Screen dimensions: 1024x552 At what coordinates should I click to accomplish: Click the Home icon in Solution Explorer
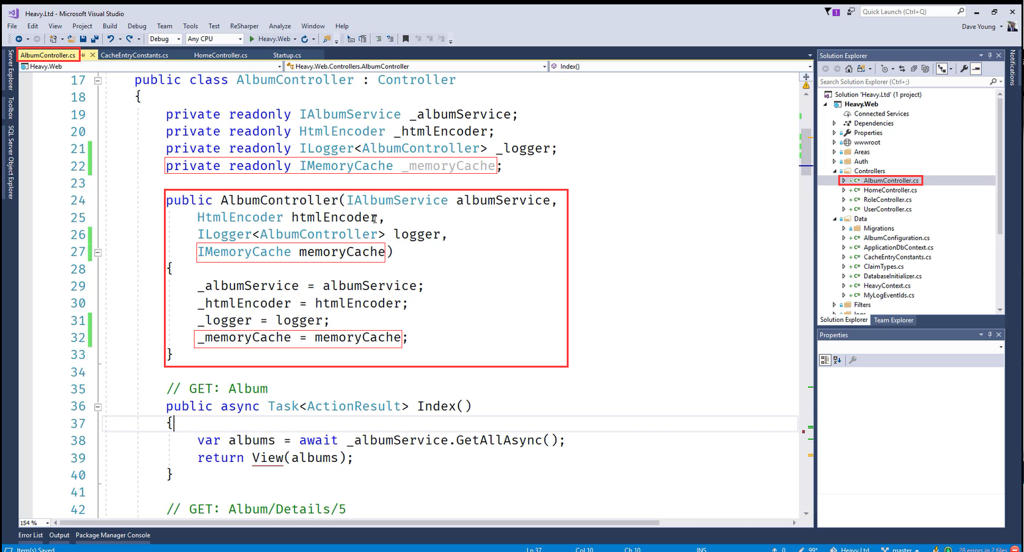[x=849, y=69]
